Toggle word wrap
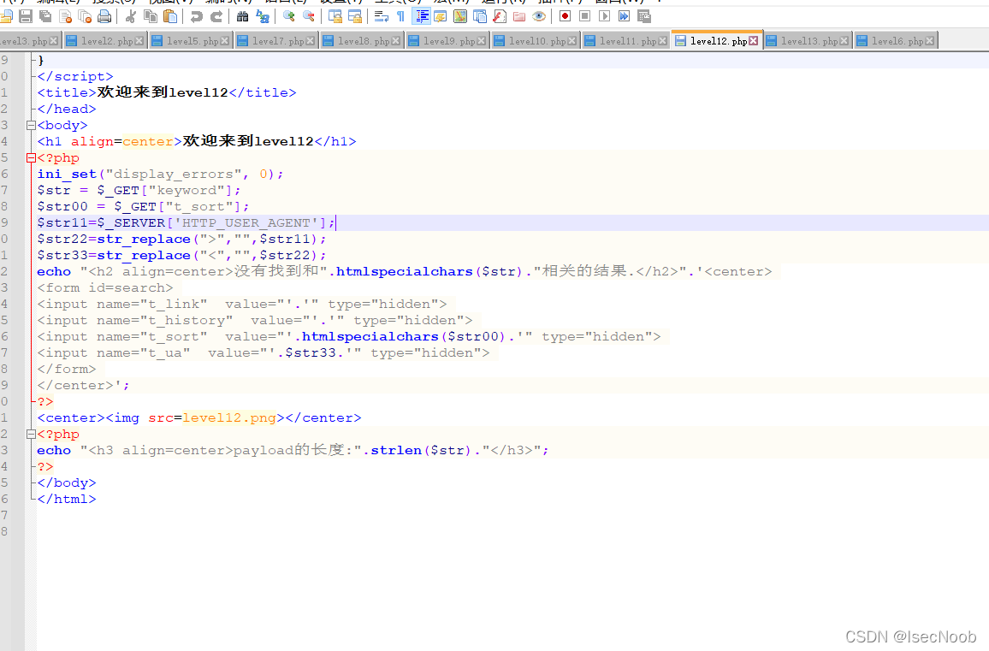Image resolution: width=989 pixels, height=651 pixels. pyautogui.click(x=381, y=15)
